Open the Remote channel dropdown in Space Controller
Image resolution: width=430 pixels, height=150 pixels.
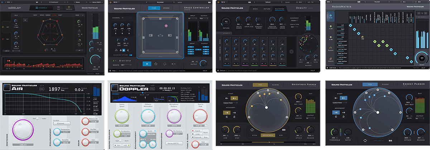tap(126, 65)
